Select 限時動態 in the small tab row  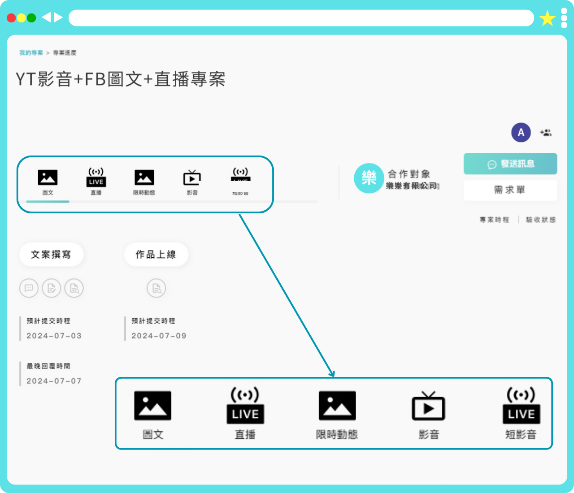tap(144, 182)
